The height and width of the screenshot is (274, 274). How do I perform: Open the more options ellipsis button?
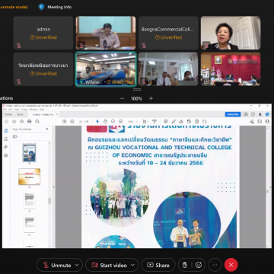coord(215,265)
